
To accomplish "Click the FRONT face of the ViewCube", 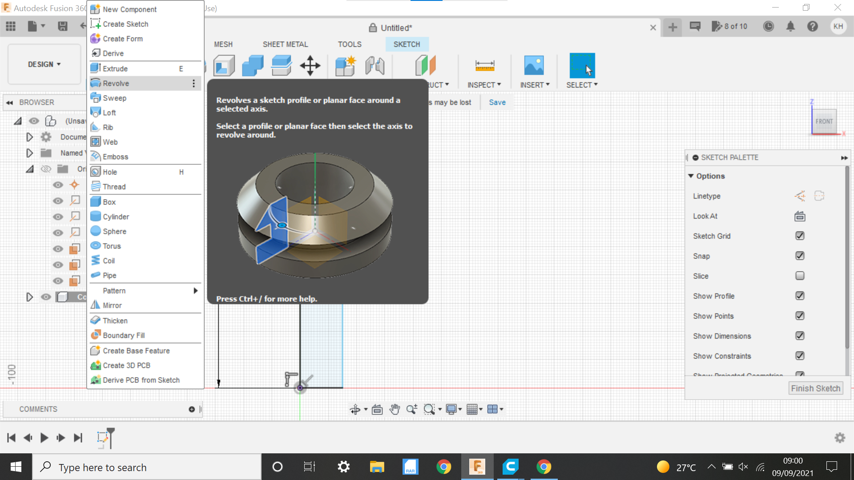I will [x=824, y=121].
